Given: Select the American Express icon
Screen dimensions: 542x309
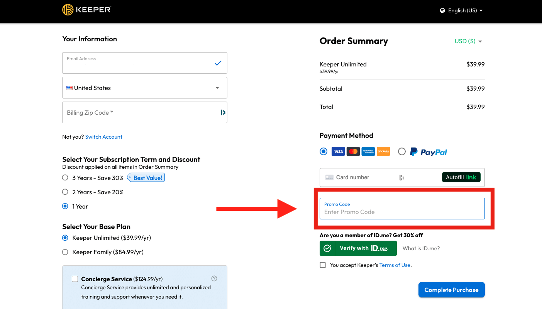Looking at the screenshot, I should tap(368, 151).
